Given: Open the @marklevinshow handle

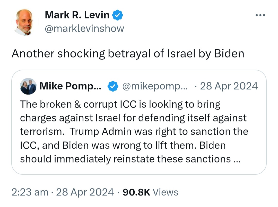Looking at the screenshot, I should click(84, 29).
